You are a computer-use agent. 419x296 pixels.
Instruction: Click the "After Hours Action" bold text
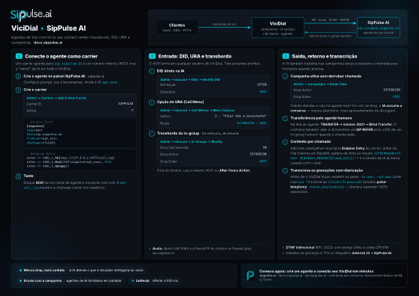click(x=235, y=170)
